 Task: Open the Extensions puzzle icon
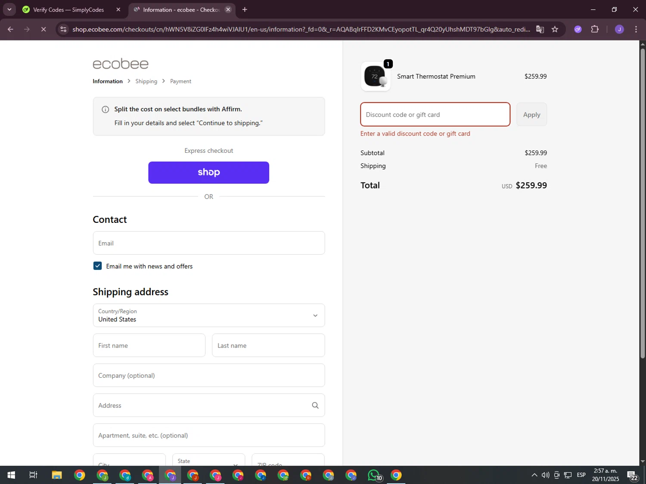595,29
